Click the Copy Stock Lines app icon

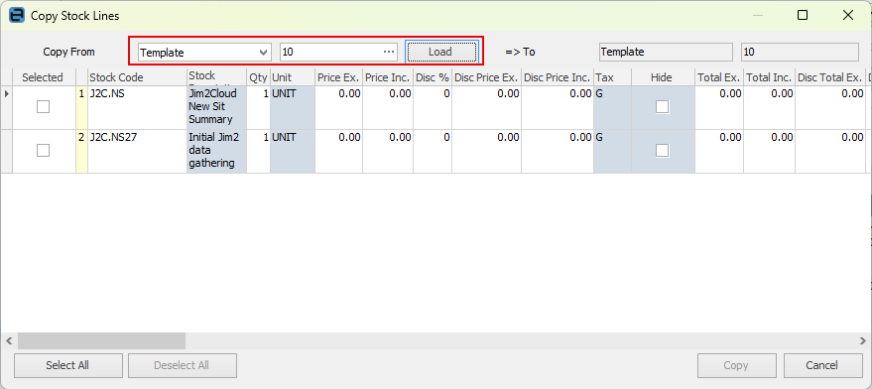pyautogui.click(x=17, y=15)
